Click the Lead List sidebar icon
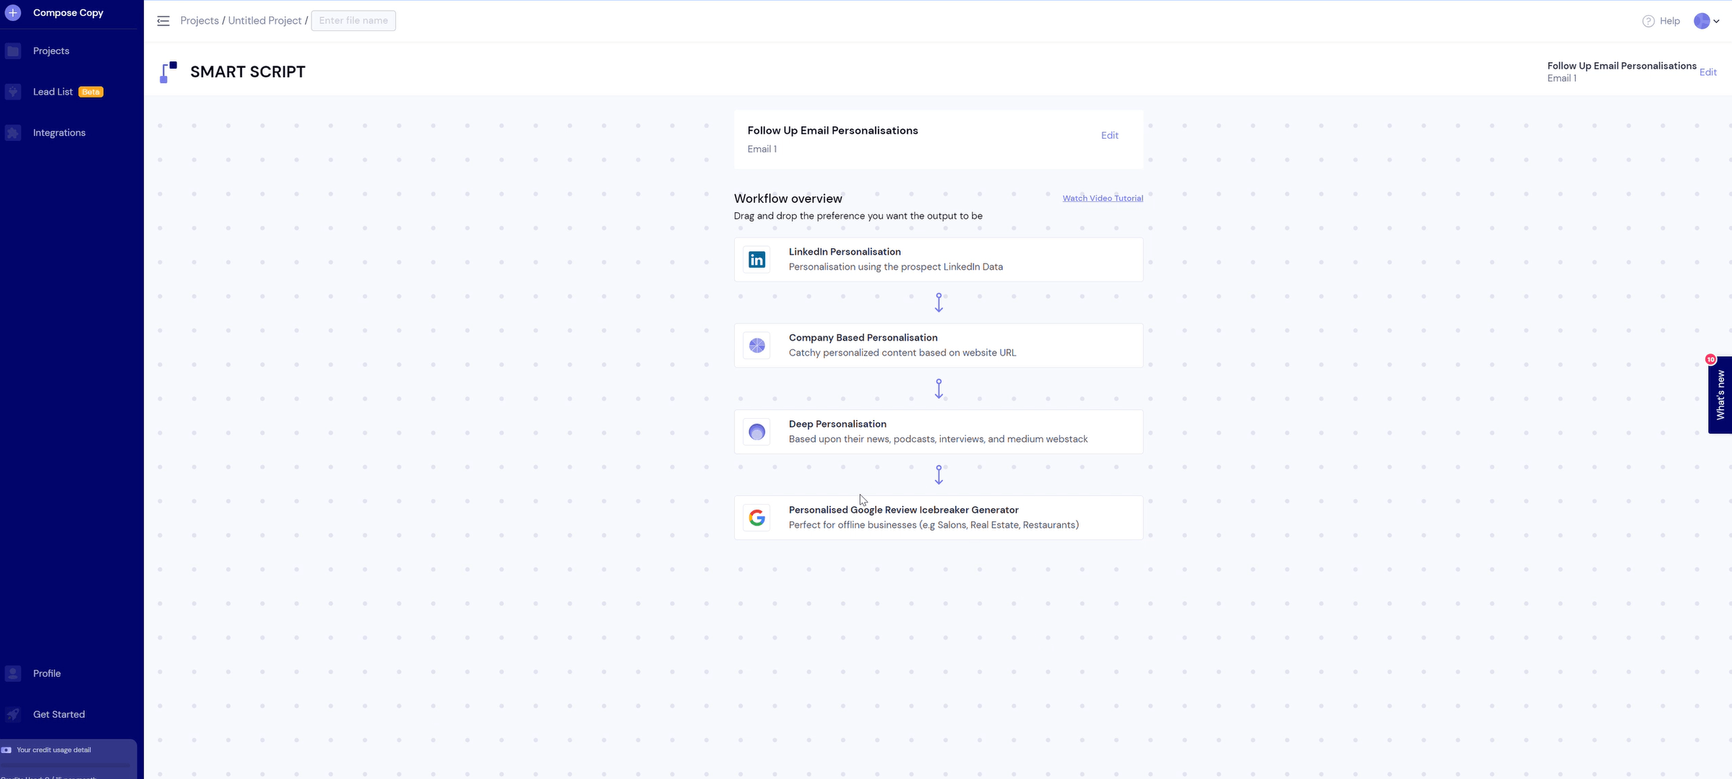The width and height of the screenshot is (1732, 779). 13,92
